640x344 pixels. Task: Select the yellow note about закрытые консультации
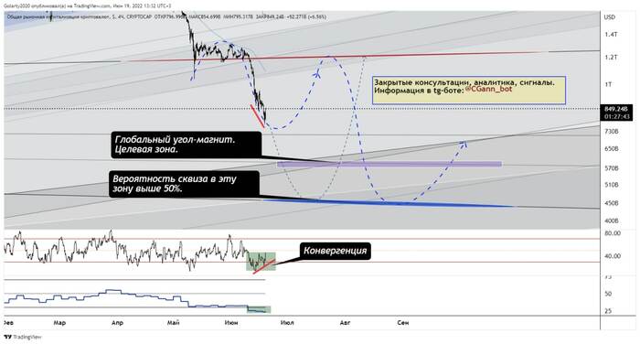[468, 90]
